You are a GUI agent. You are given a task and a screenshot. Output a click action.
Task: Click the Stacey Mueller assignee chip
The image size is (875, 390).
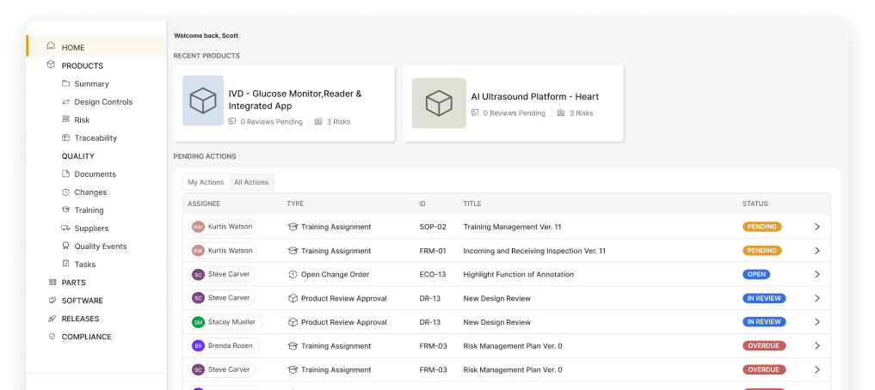click(225, 322)
